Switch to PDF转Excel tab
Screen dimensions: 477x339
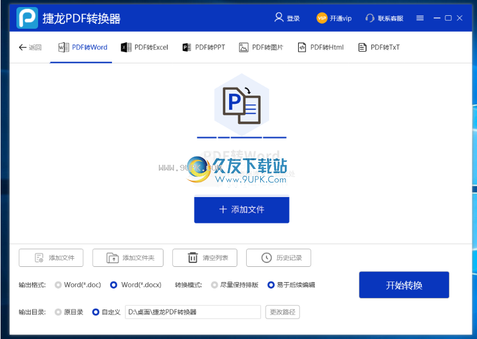pos(144,47)
